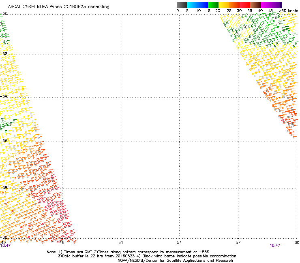
Task: Click the orange 25-30 knots color band
Action: pos(234,5)
